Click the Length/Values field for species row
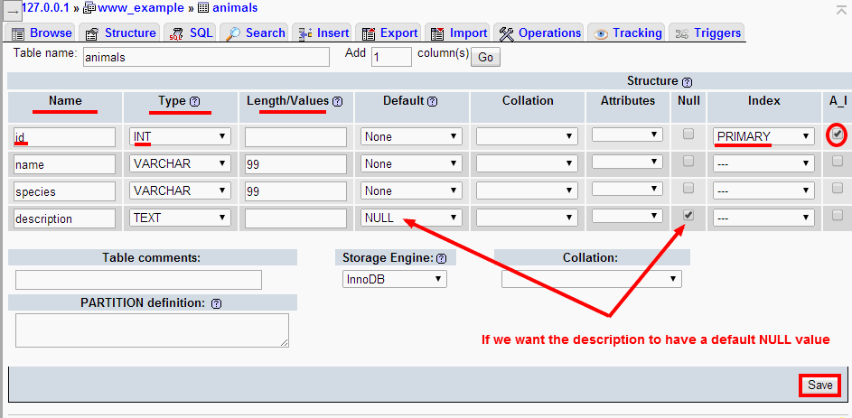 click(x=295, y=191)
